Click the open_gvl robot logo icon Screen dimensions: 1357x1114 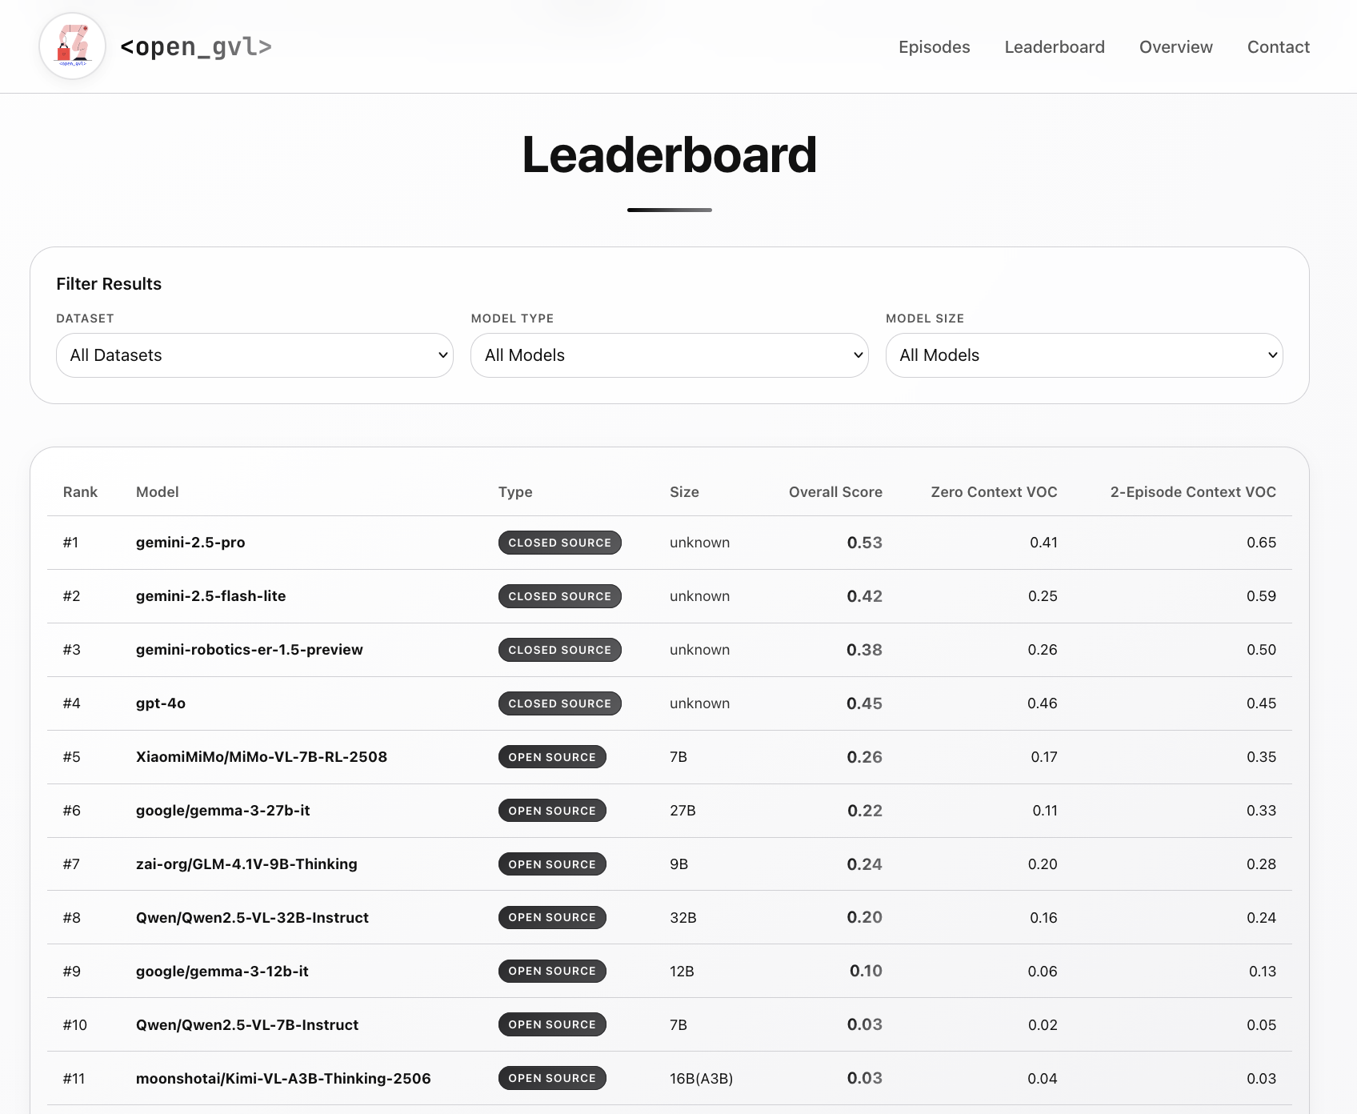pyautogui.click(x=72, y=46)
